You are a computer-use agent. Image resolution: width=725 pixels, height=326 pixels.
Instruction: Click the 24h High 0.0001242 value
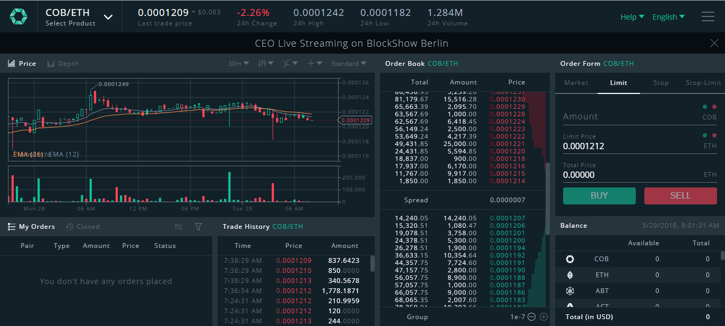coord(318,13)
